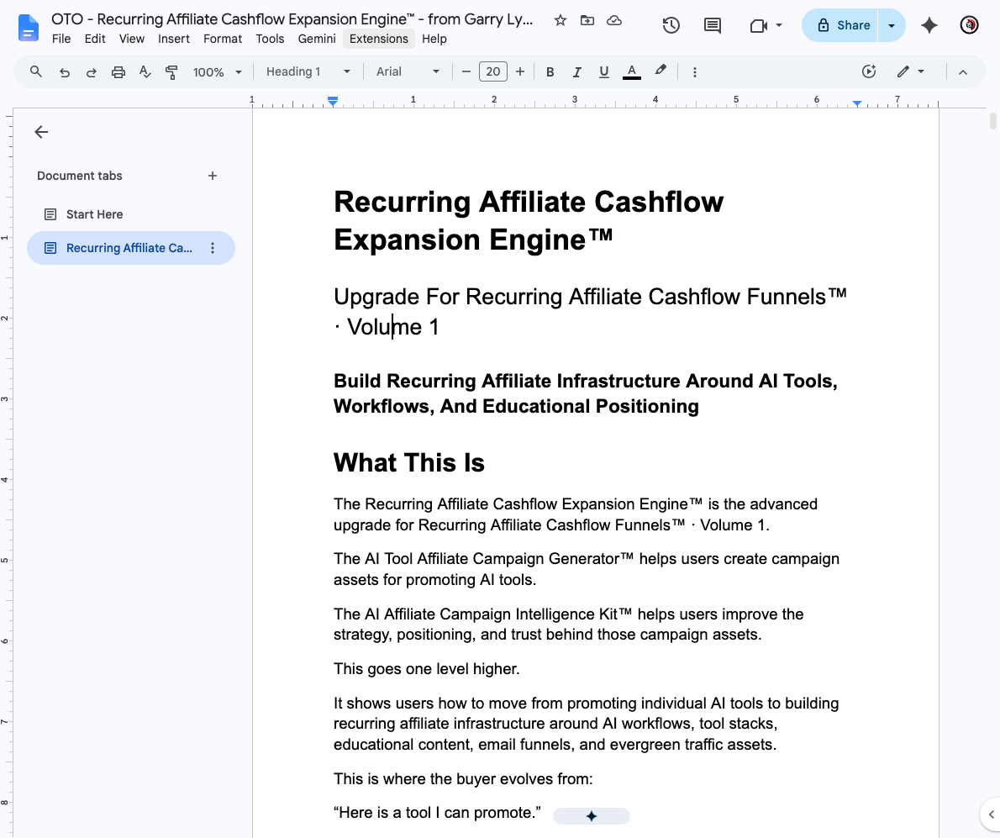Screen dimensions: 1000x838
Task: Open version history clock icon
Action: click(671, 25)
